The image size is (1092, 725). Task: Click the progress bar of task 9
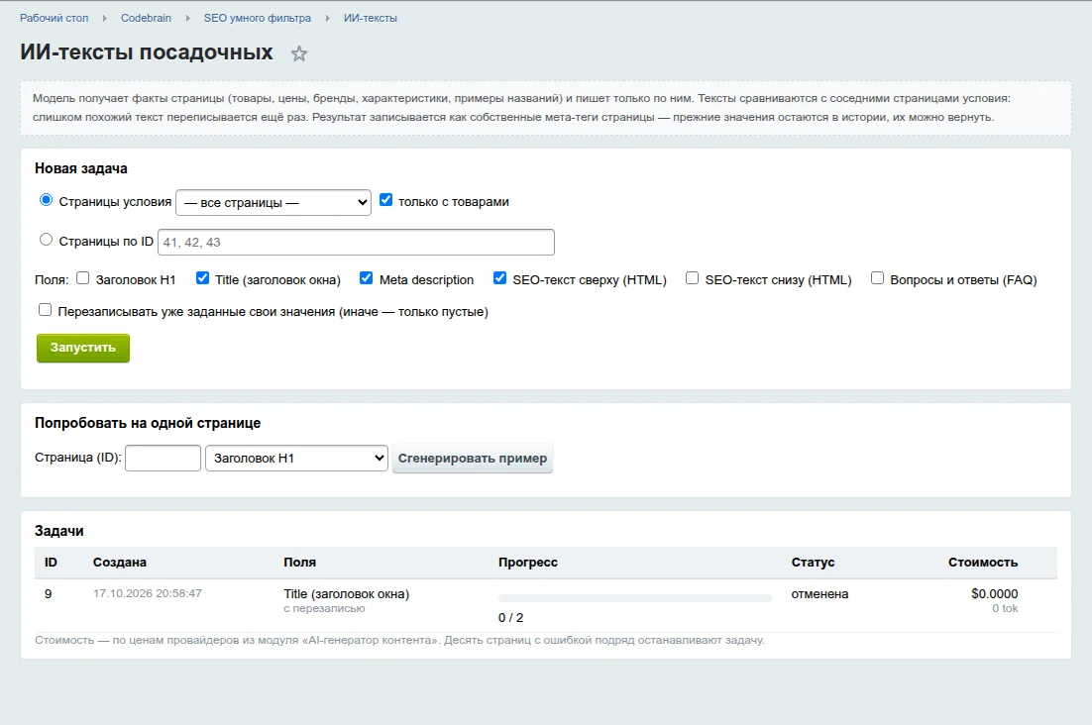(x=634, y=598)
